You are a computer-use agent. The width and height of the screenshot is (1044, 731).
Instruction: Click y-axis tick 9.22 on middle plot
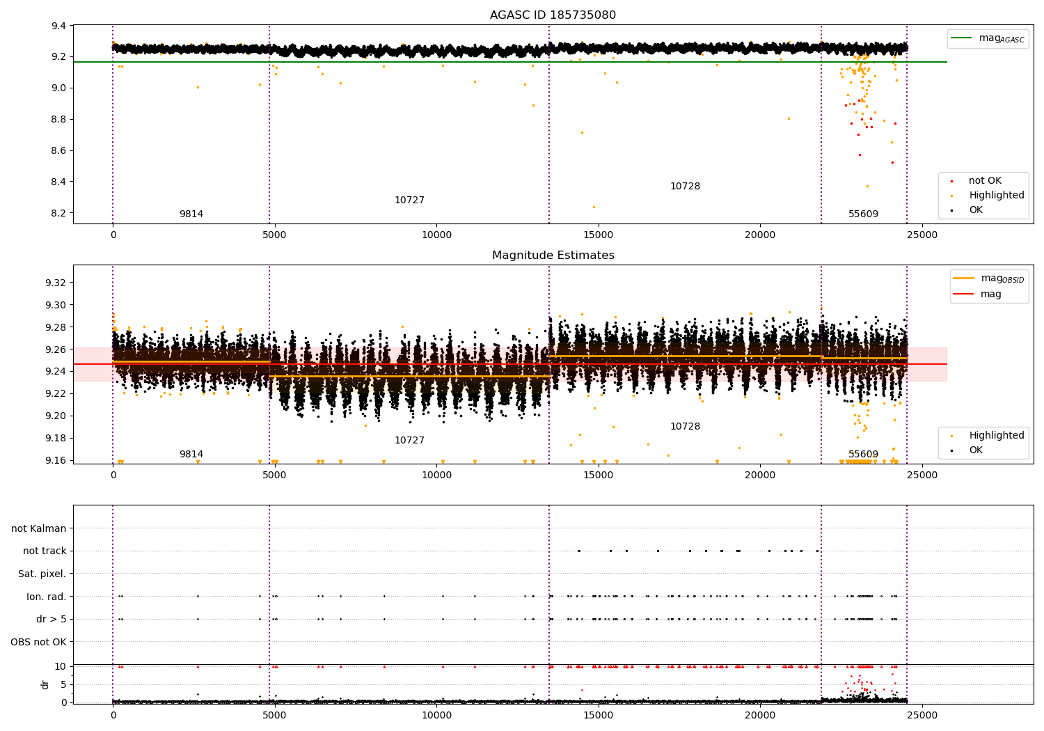56,394
